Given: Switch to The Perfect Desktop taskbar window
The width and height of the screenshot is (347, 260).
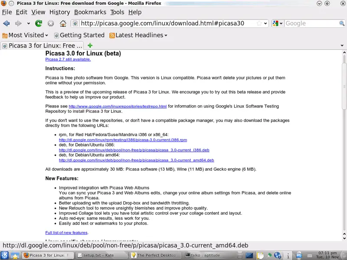Looking at the screenshot, I should click(156, 255).
